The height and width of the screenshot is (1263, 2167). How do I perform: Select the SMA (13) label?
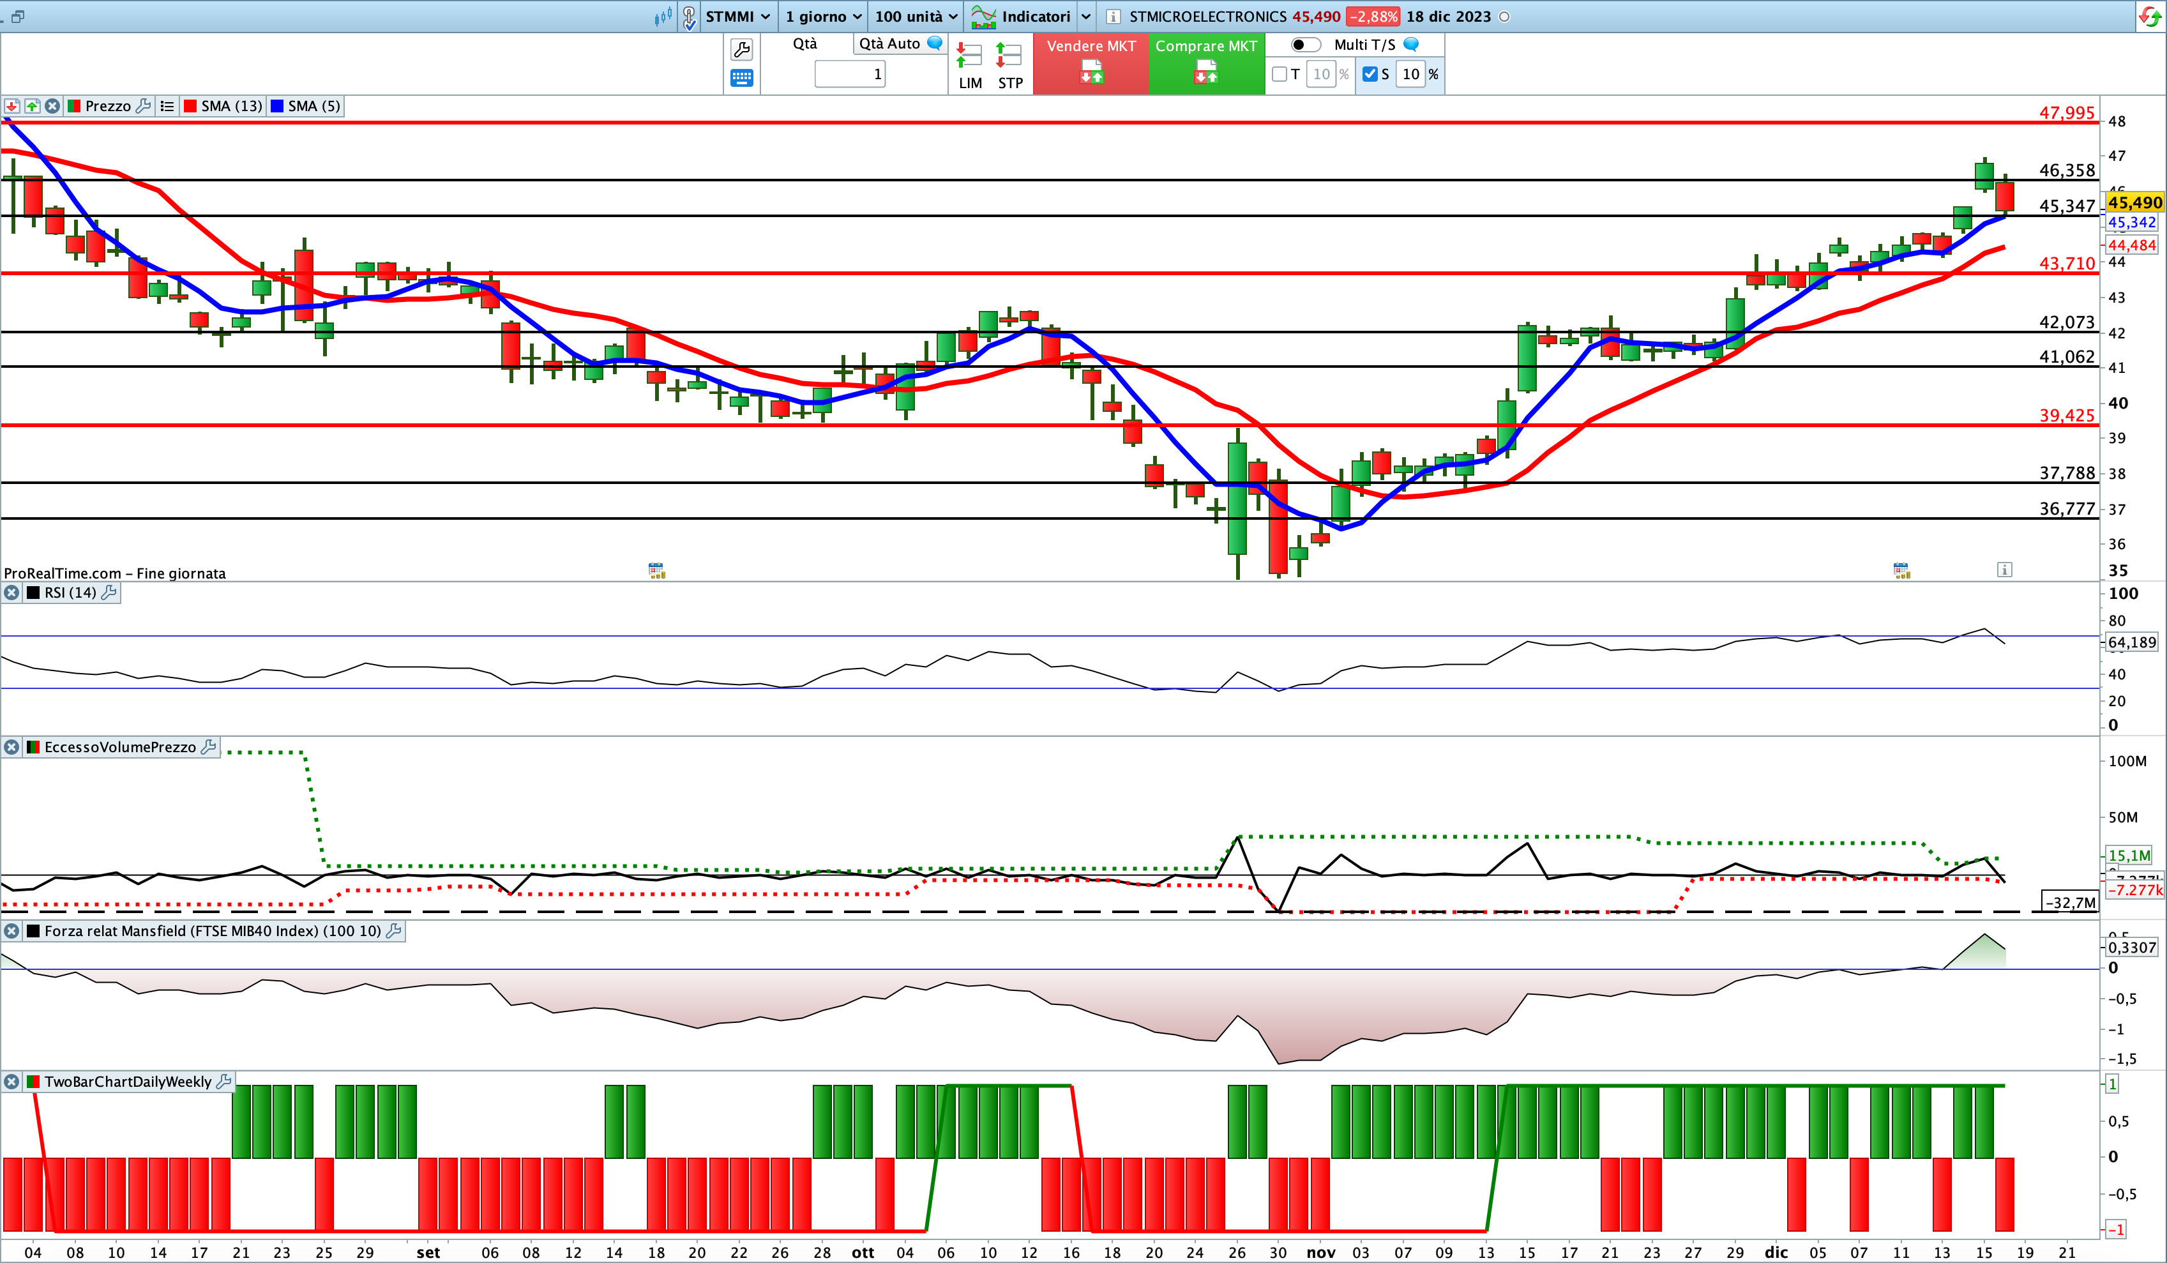coord(231,106)
